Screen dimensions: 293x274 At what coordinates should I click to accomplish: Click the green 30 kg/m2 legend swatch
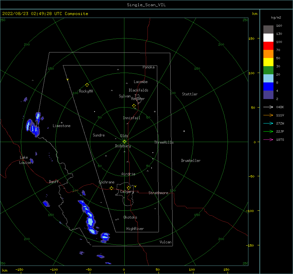point(268,70)
